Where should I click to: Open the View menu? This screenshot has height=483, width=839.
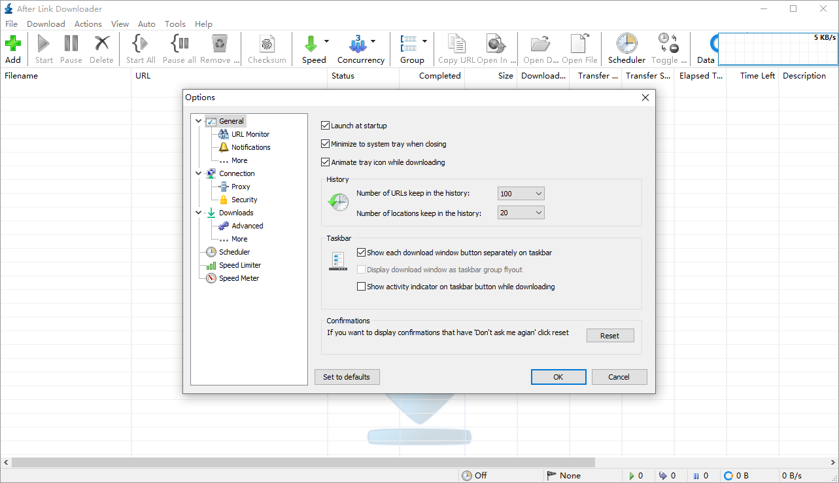[120, 24]
